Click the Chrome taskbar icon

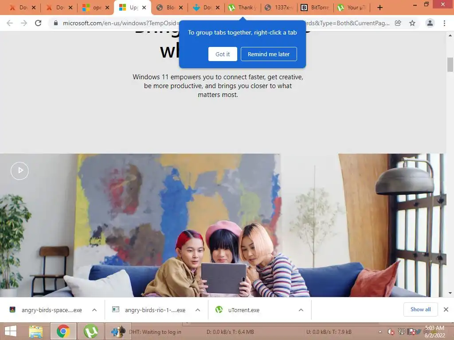(x=63, y=331)
